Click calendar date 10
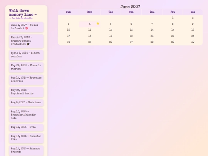The image size is (208, 156). pos(69,30)
